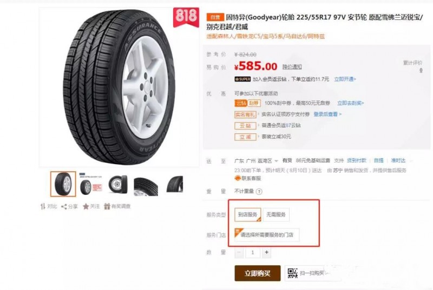Image resolution: width=433 pixels, height=290 pixels.
Task: Click the 立即开通 membership link
Action: point(345,79)
